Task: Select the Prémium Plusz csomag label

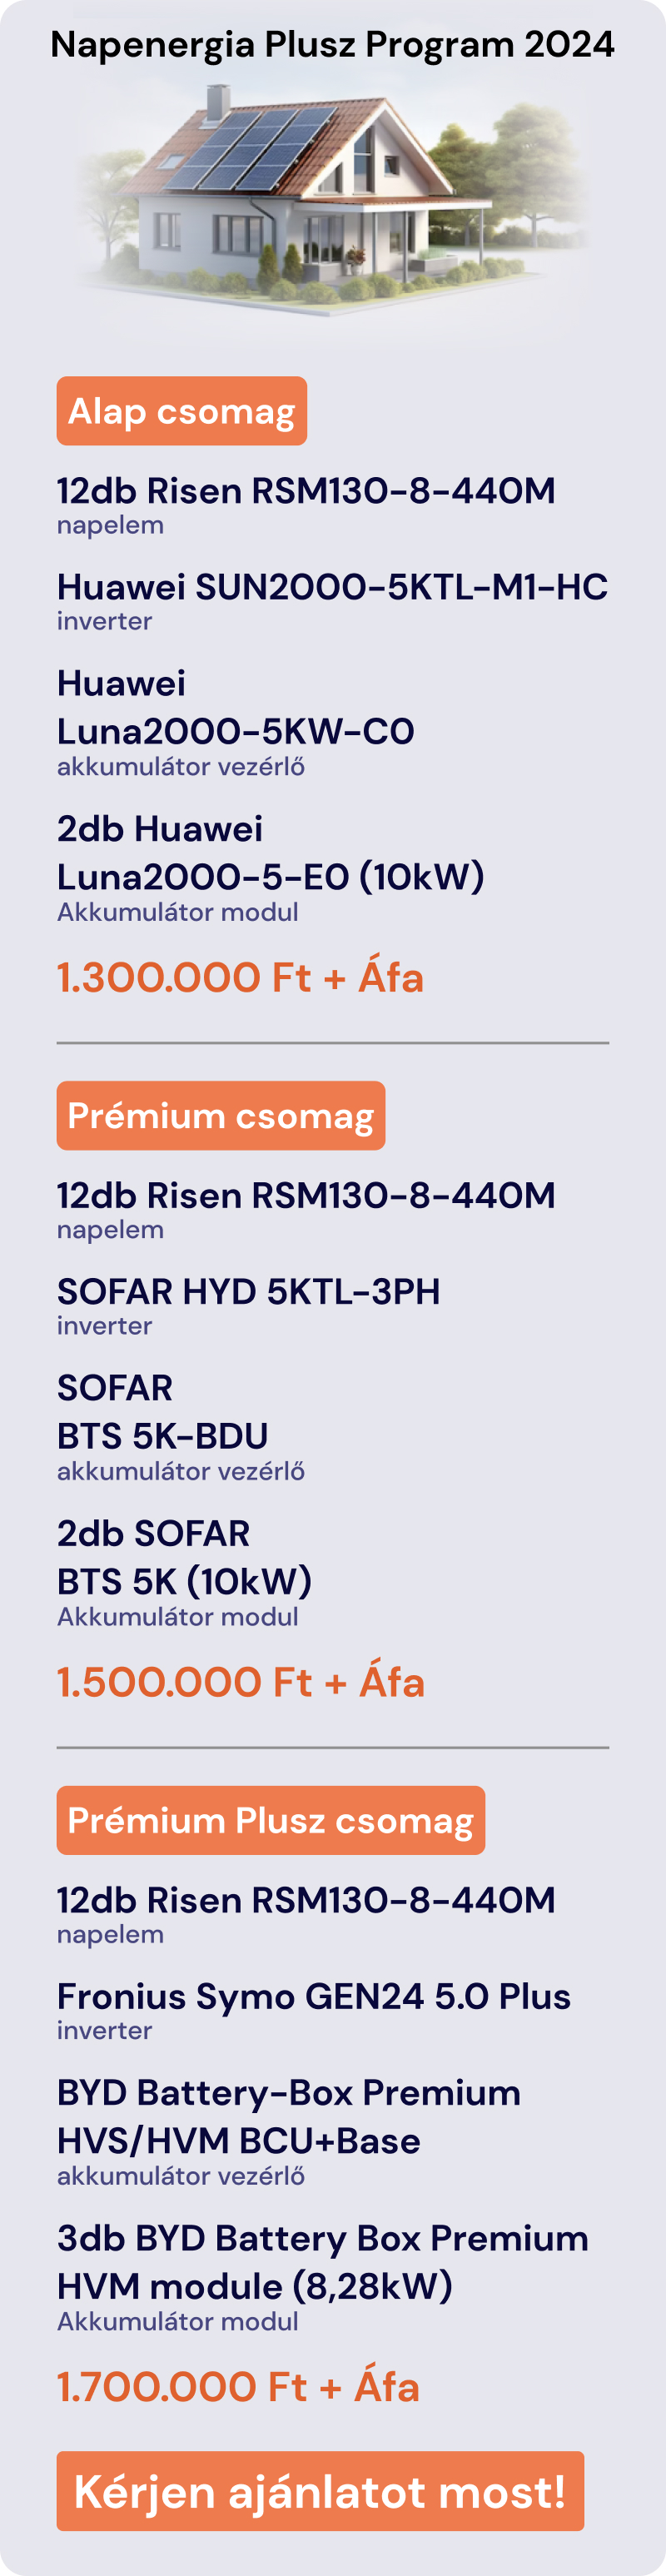Action: coord(271,1820)
